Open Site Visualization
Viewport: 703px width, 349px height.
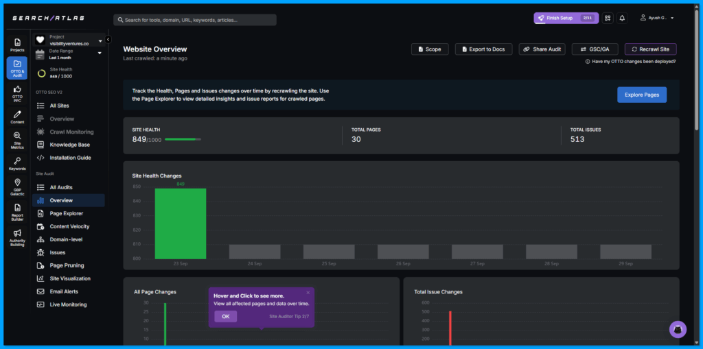click(x=70, y=278)
